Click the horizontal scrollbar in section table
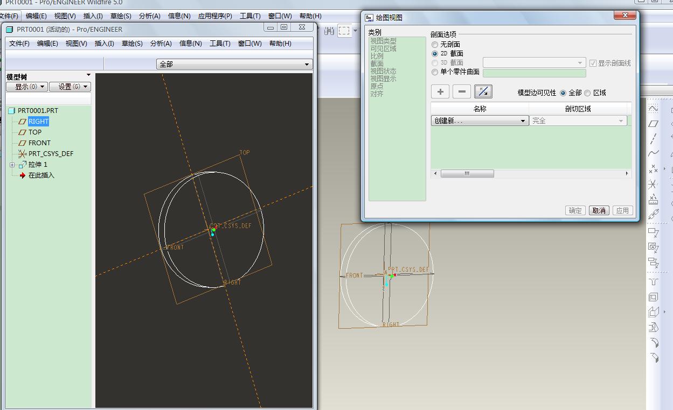The width and height of the screenshot is (673, 410). [467, 173]
